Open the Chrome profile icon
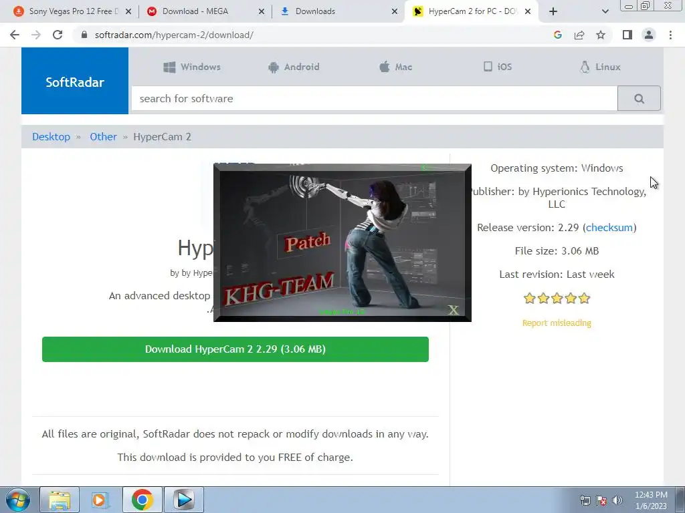The image size is (685, 513). (x=649, y=35)
